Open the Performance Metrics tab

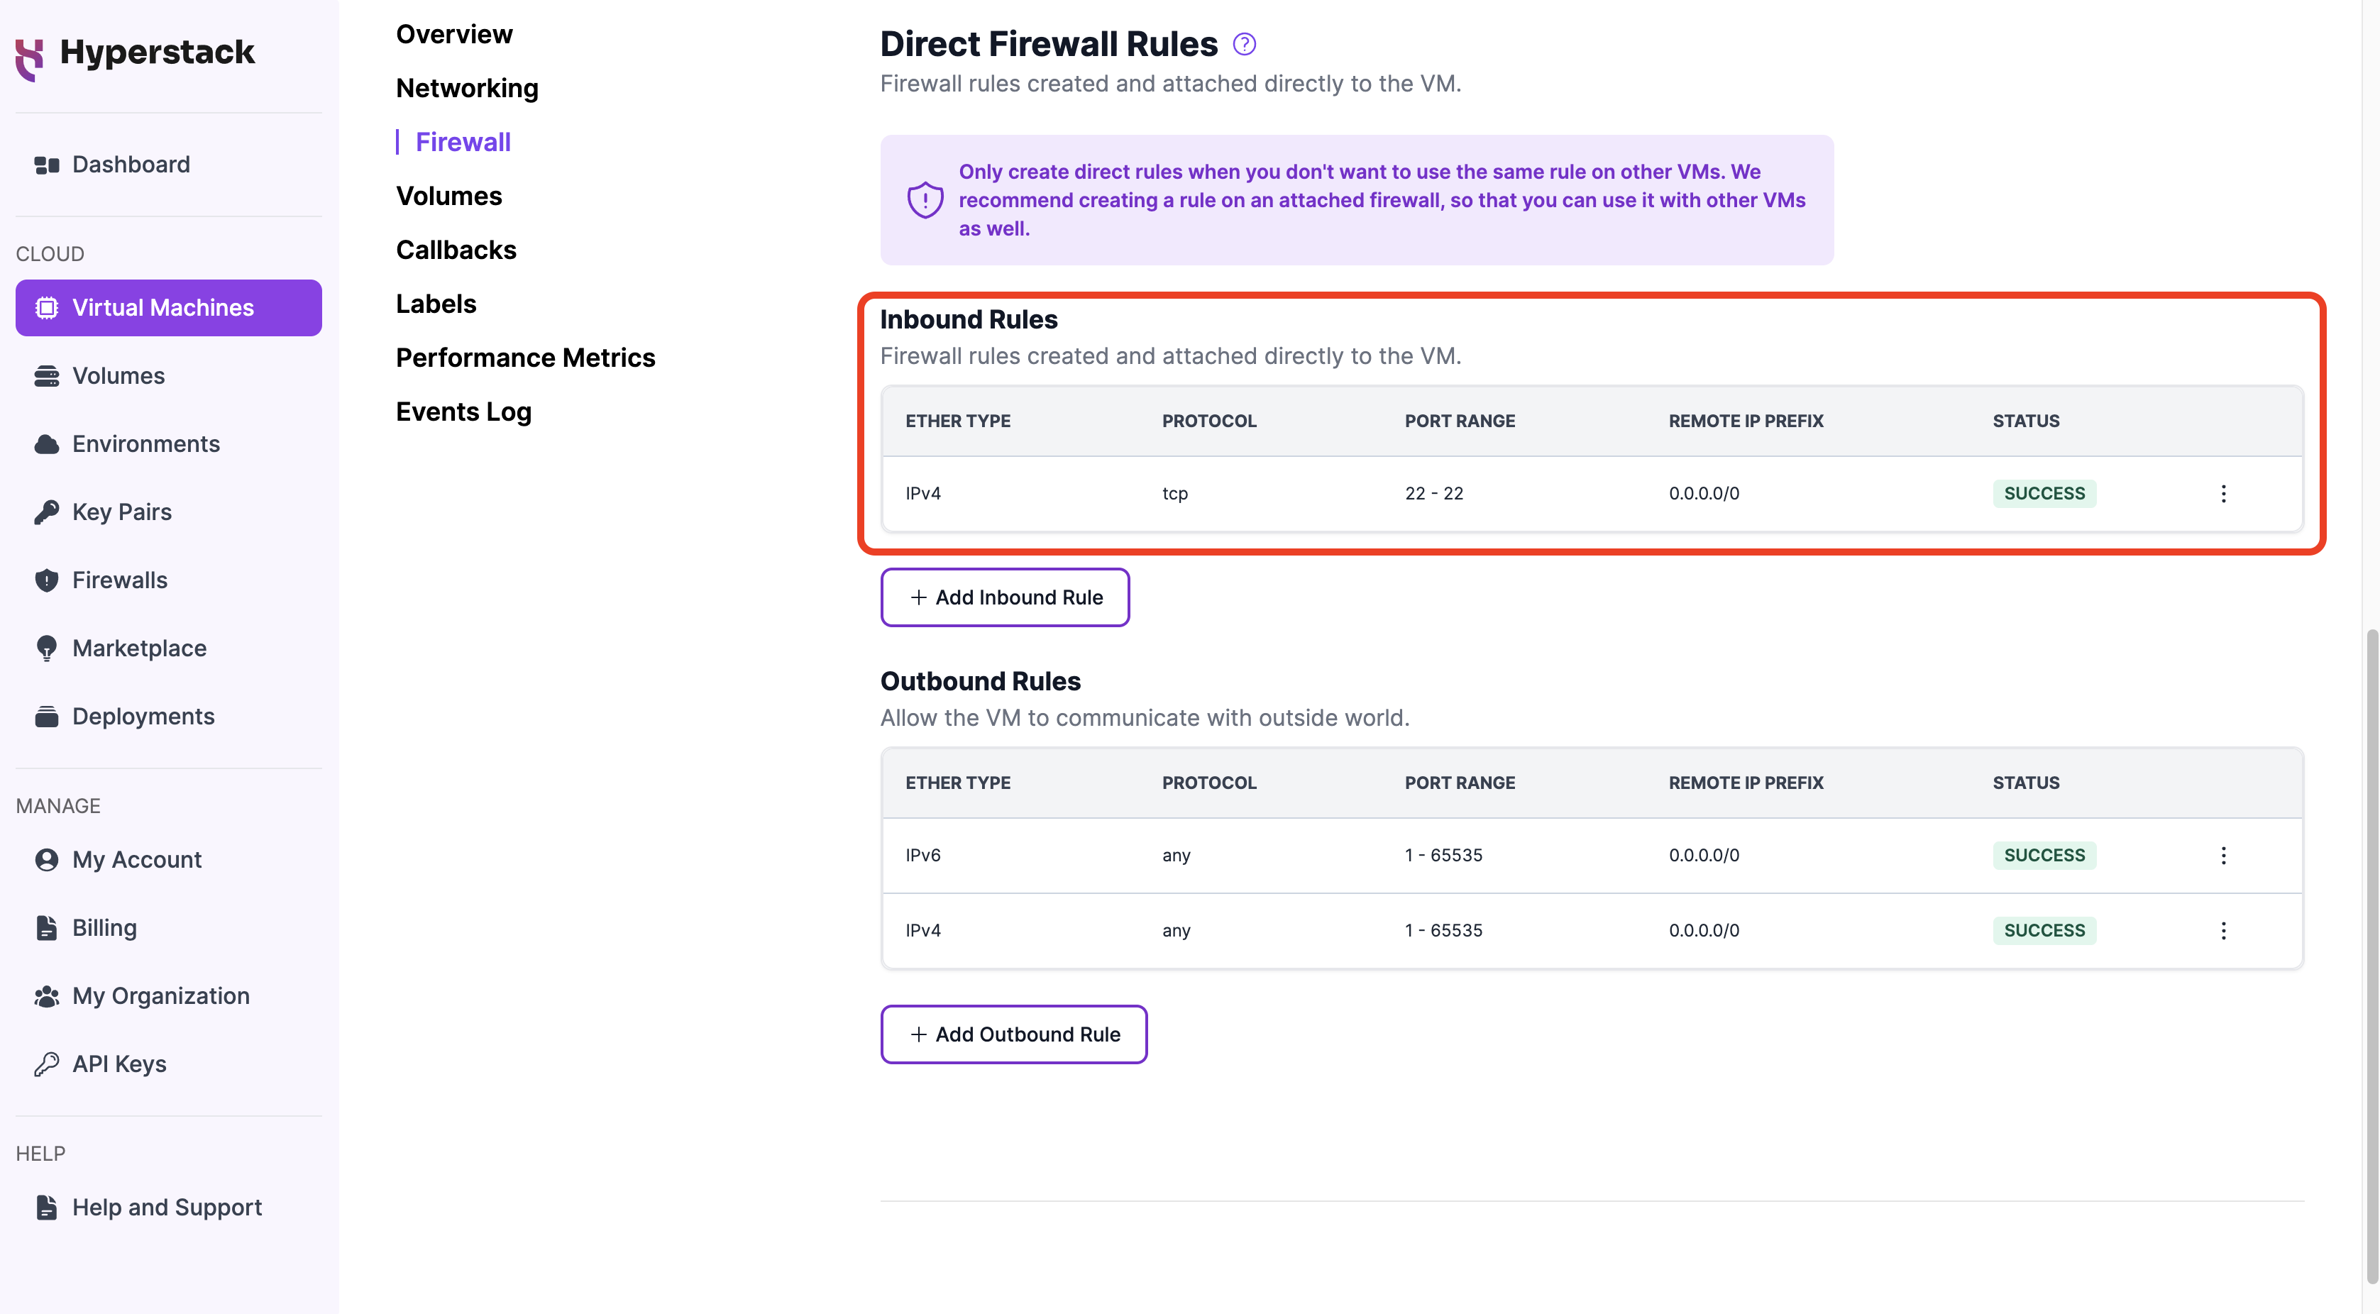(x=526, y=358)
